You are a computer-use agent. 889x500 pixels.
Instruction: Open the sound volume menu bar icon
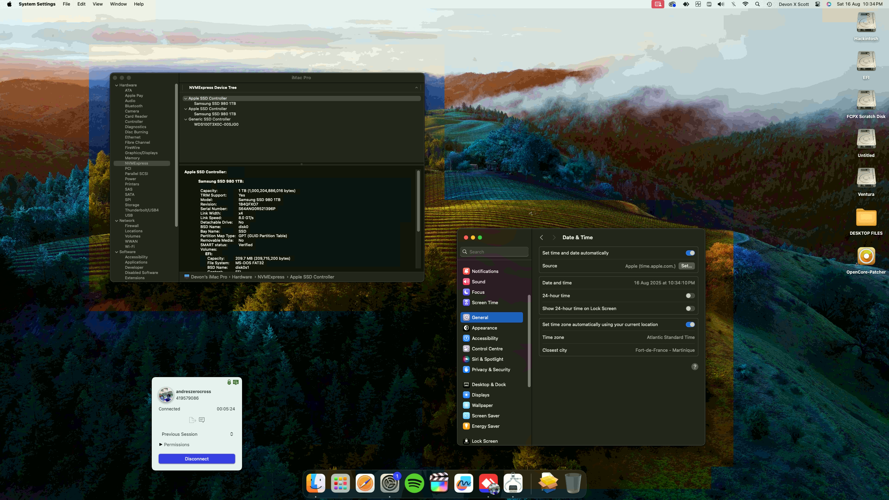[721, 4]
